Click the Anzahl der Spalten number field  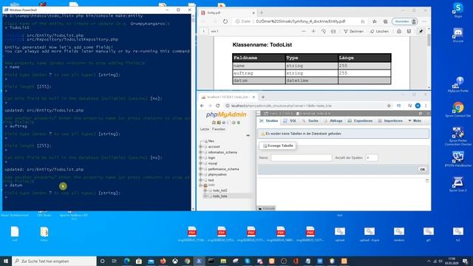(372, 157)
